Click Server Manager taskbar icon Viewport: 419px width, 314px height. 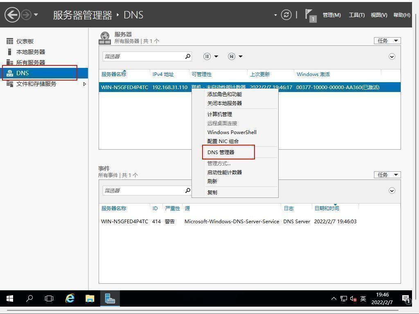pos(110,298)
